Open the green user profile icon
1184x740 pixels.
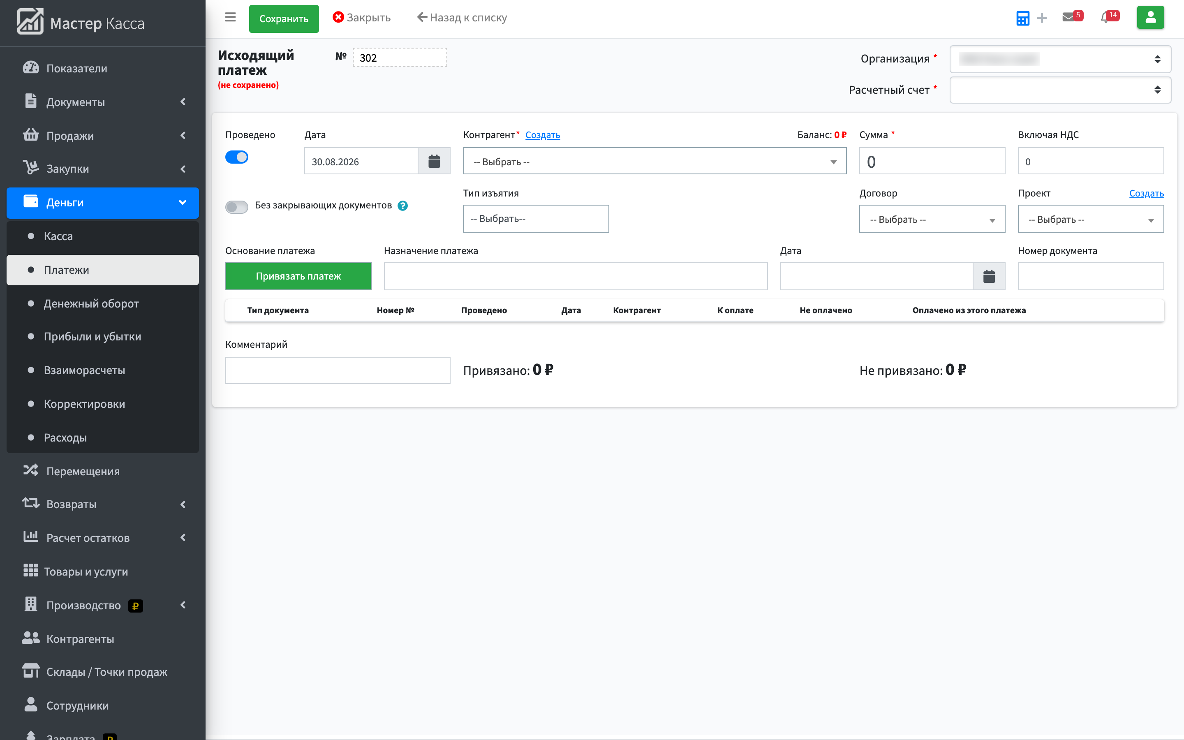(x=1150, y=18)
